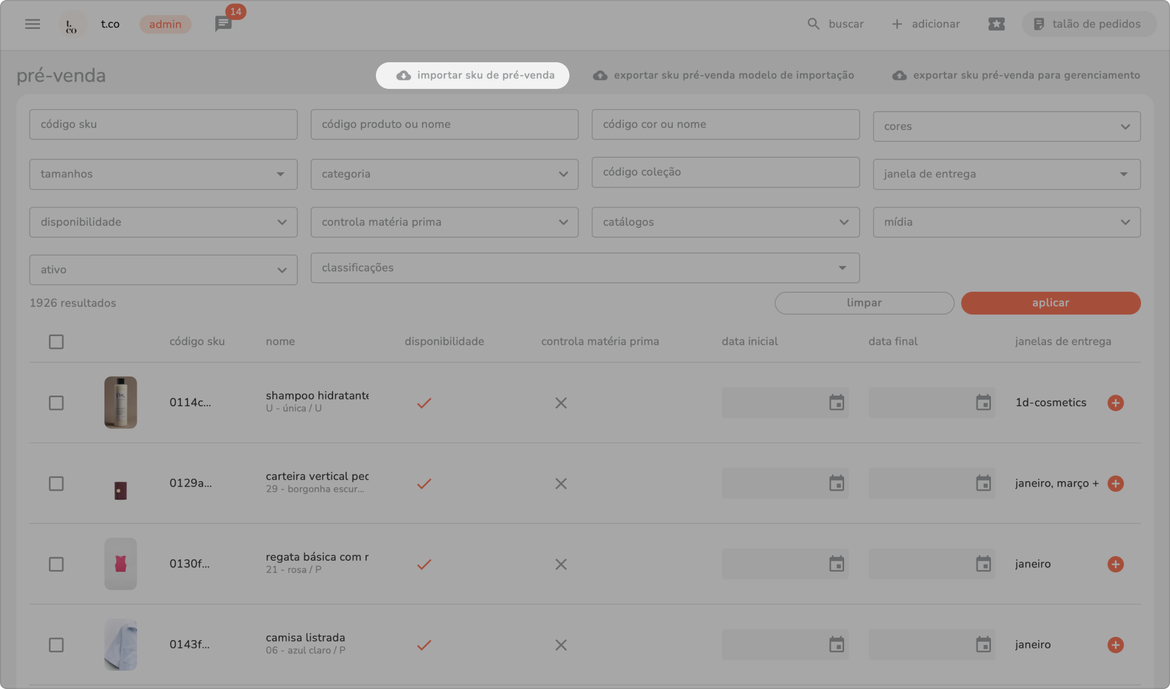Open the messages icon with 14 badge
Image resolution: width=1170 pixels, height=689 pixels.
tap(223, 24)
